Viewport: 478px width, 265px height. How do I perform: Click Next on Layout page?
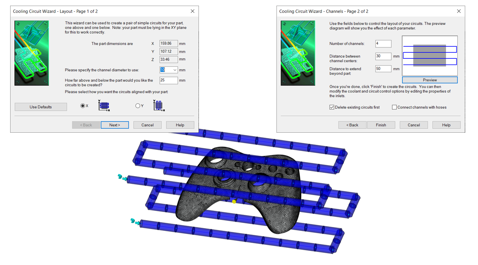[115, 125]
